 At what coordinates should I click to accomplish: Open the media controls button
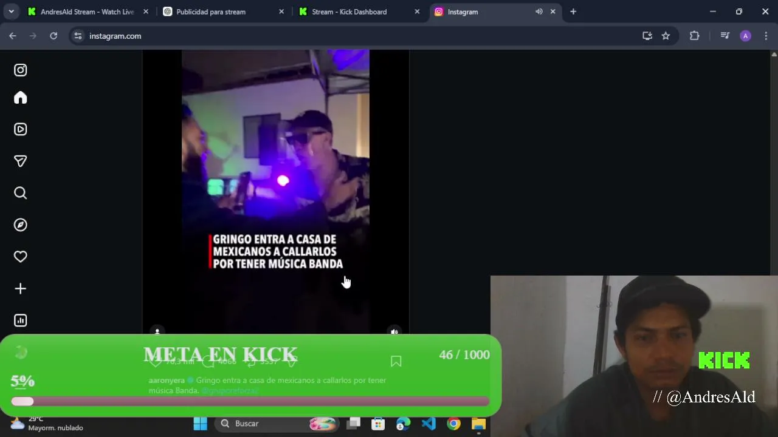click(x=725, y=36)
